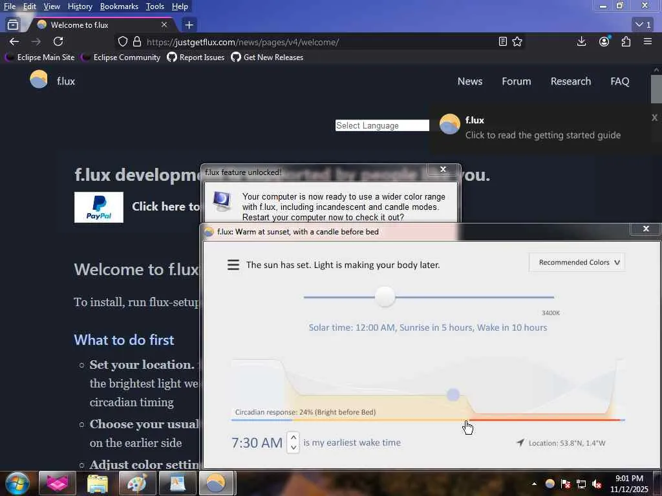The height and width of the screenshot is (496, 662).
Task: Open the account profile icon
Action: (604, 42)
